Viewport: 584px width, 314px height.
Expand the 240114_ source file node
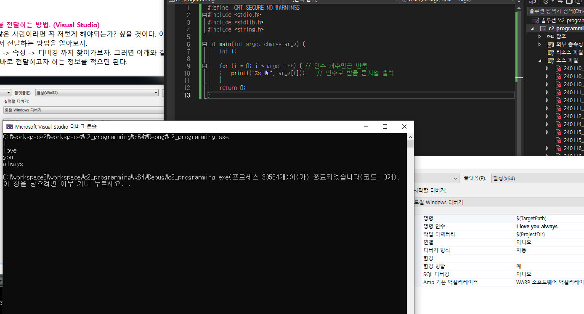click(x=547, y=124)
